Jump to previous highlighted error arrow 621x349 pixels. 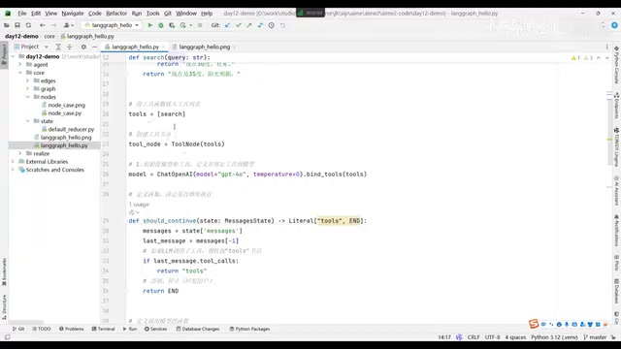599,58
